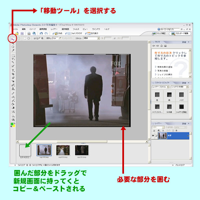Screen dimensions: 200x200
Task: Collapse the Layers palette triangle
Action: coord(153,124)
